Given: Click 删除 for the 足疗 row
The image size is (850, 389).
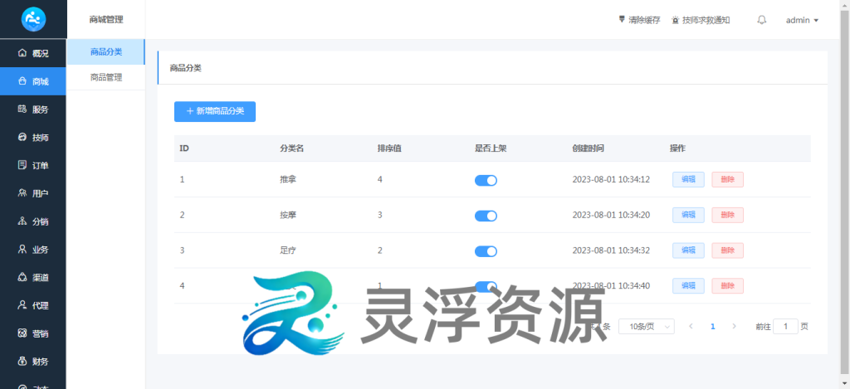Looking at the screenshot, I should click(727, 250).
